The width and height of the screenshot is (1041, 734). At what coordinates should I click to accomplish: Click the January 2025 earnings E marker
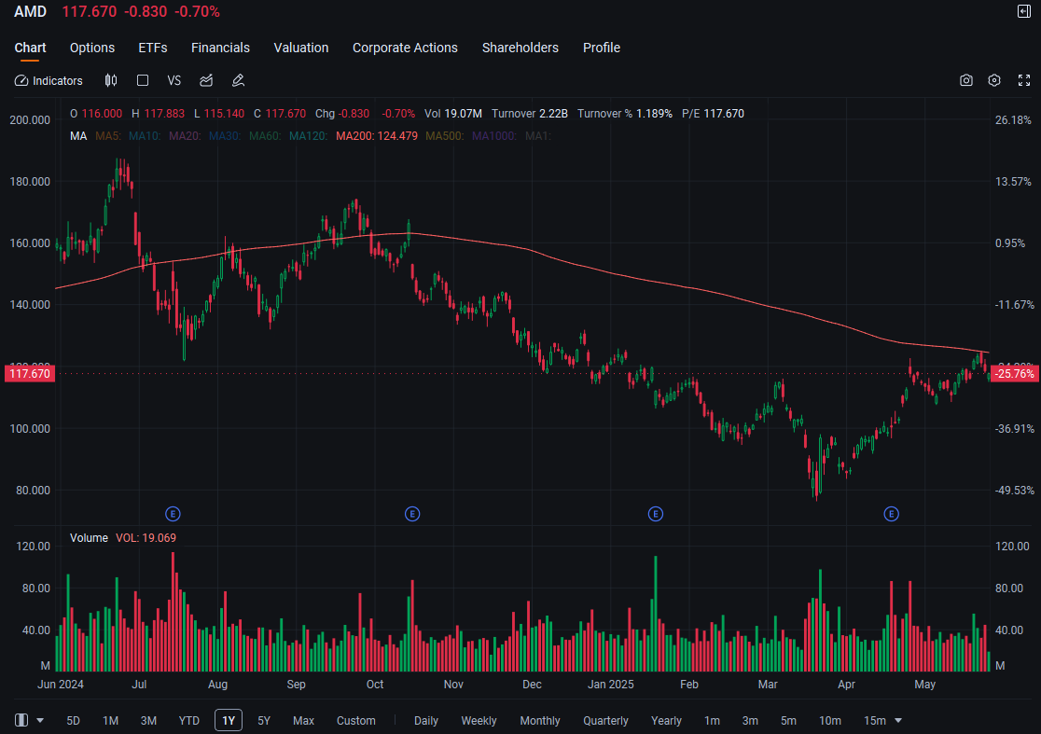click(x=655, y=514)
